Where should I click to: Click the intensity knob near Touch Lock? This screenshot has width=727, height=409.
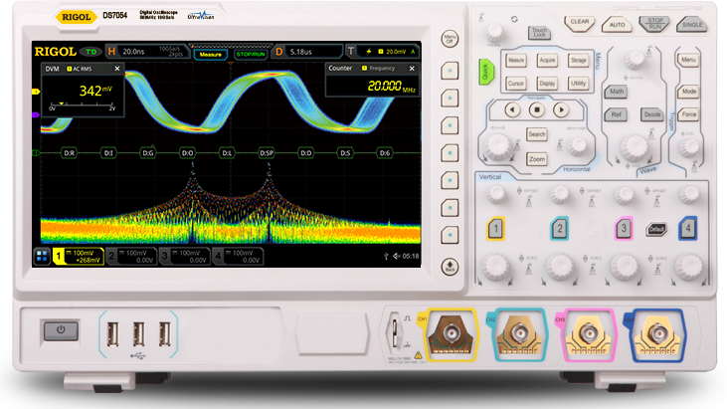[494, 32]
